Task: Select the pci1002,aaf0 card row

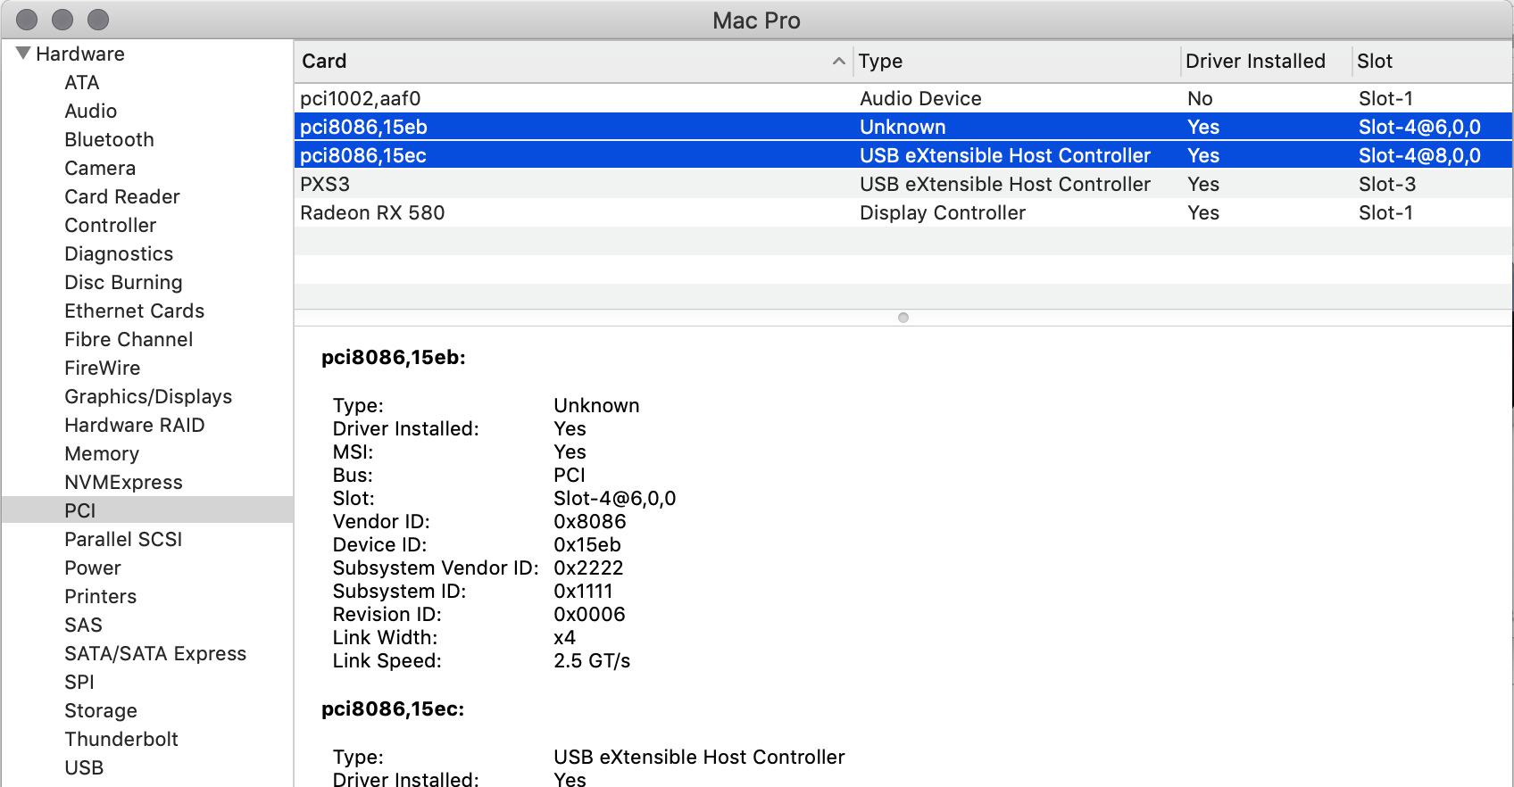Action: click(x=903, y=98)
